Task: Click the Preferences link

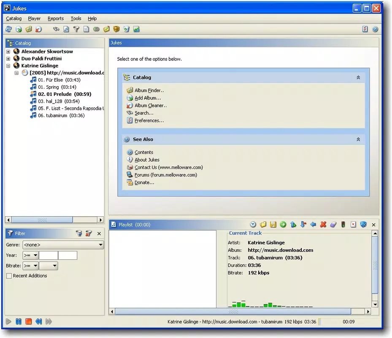Action: [149, 120]
